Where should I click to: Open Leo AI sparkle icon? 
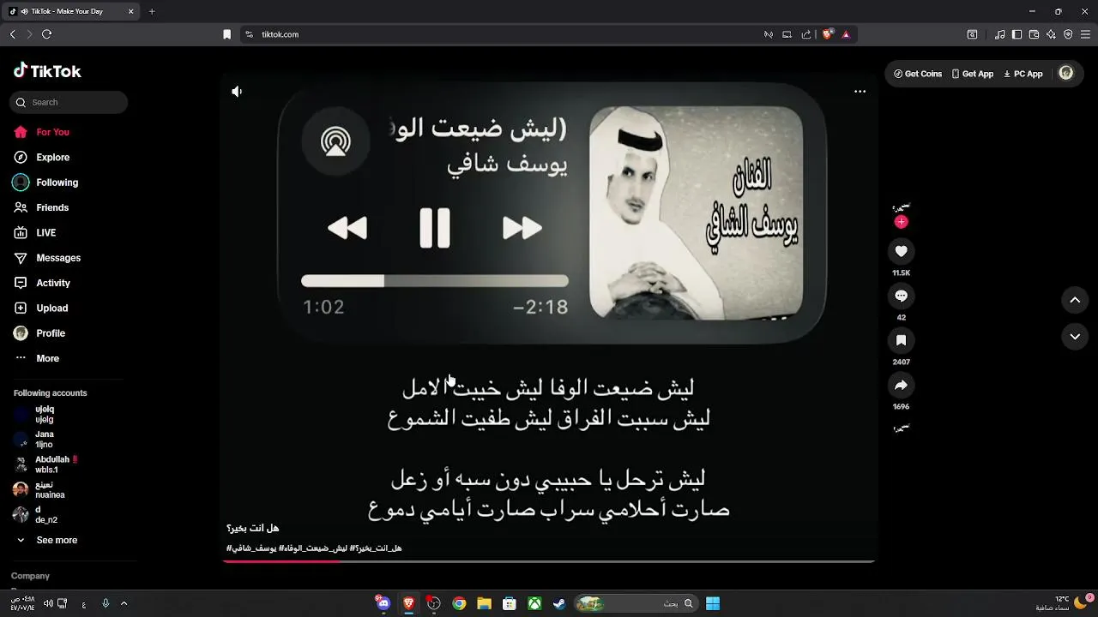[x=1051, y=34]
